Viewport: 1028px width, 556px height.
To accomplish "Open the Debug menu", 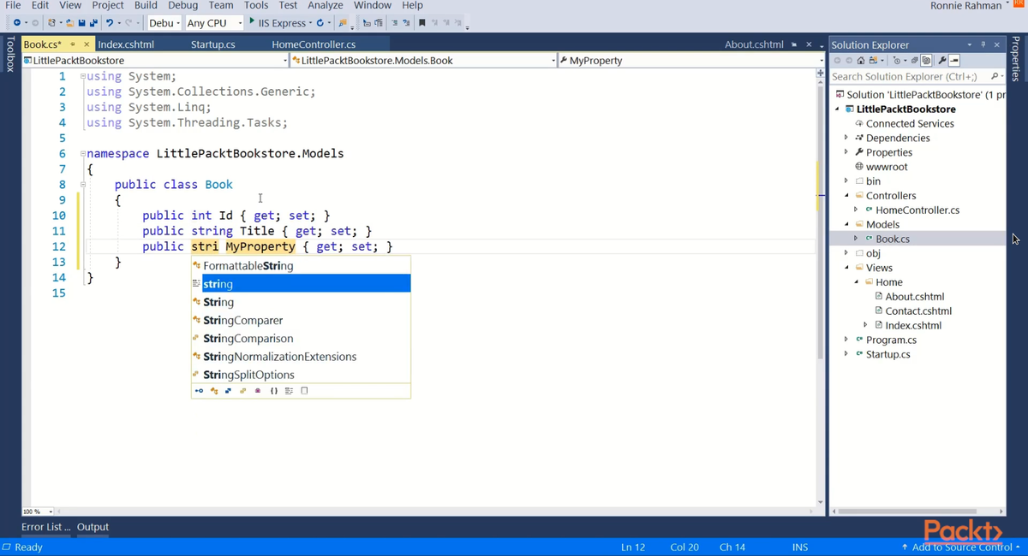I will [x=182, y=5].
